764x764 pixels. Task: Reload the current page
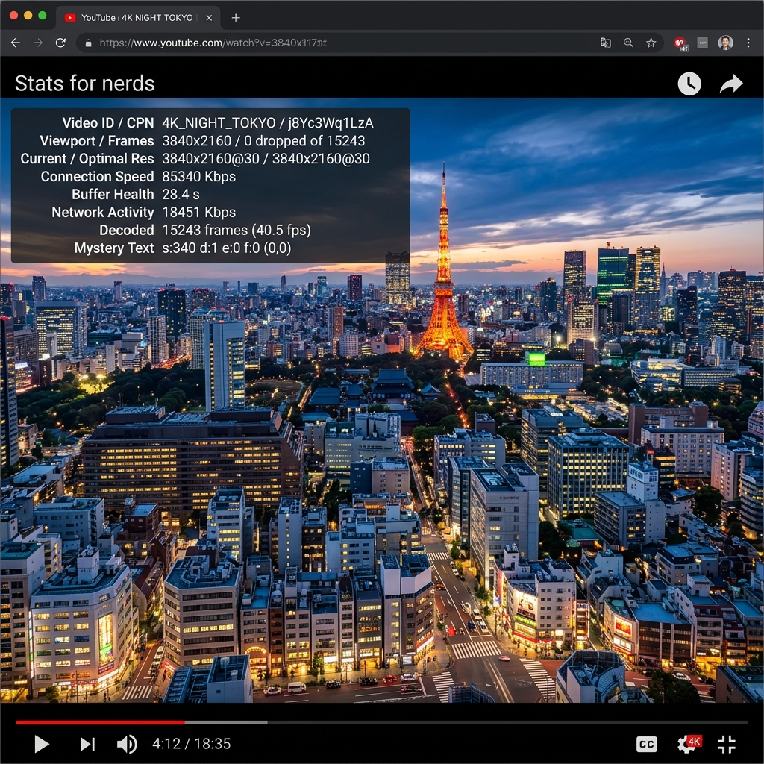[x=60, y=43]
